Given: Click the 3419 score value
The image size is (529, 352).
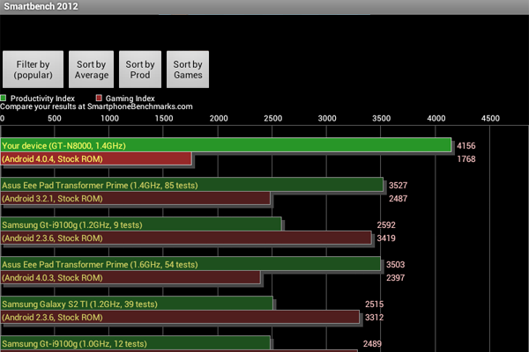Looking at the screenshot, I should point(386,238).
